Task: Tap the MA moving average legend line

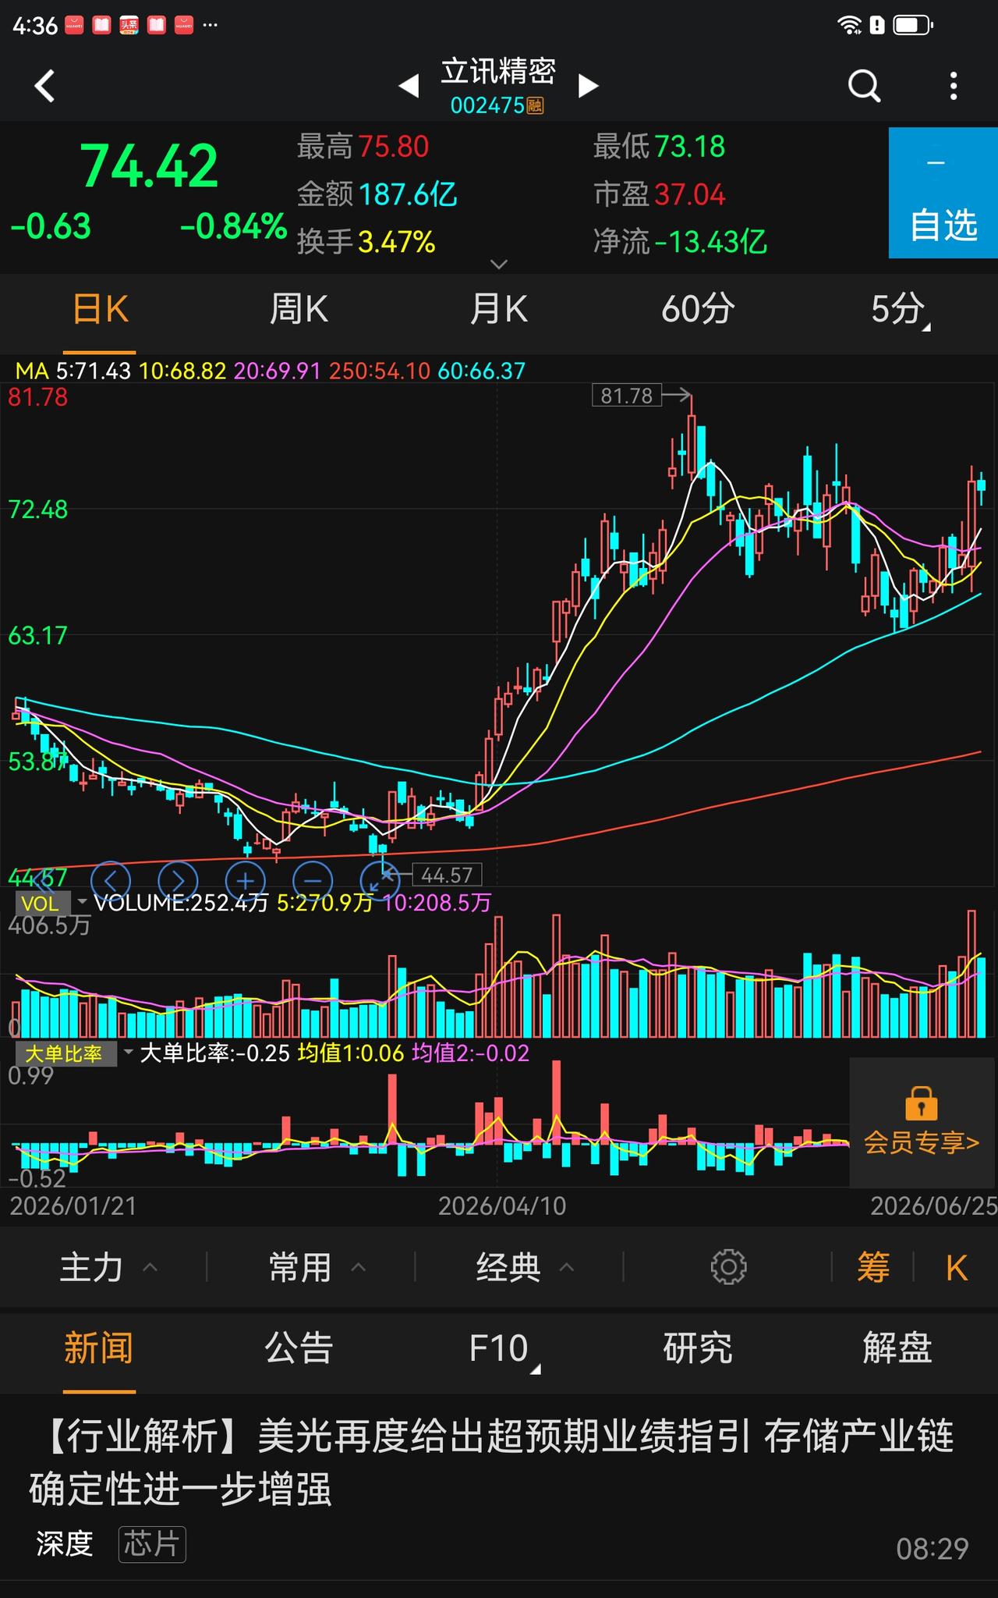Action: pos(270,371)
